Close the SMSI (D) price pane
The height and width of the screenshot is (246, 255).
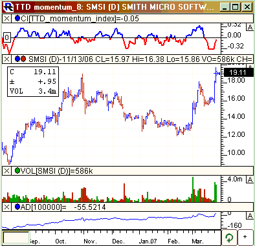(x=6, y=59)
